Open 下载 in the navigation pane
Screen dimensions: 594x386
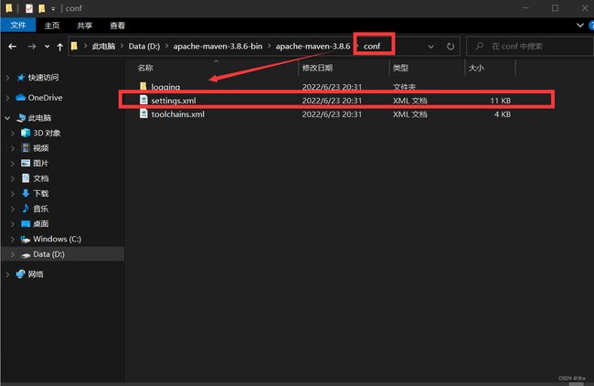click(x=41, y=193)
